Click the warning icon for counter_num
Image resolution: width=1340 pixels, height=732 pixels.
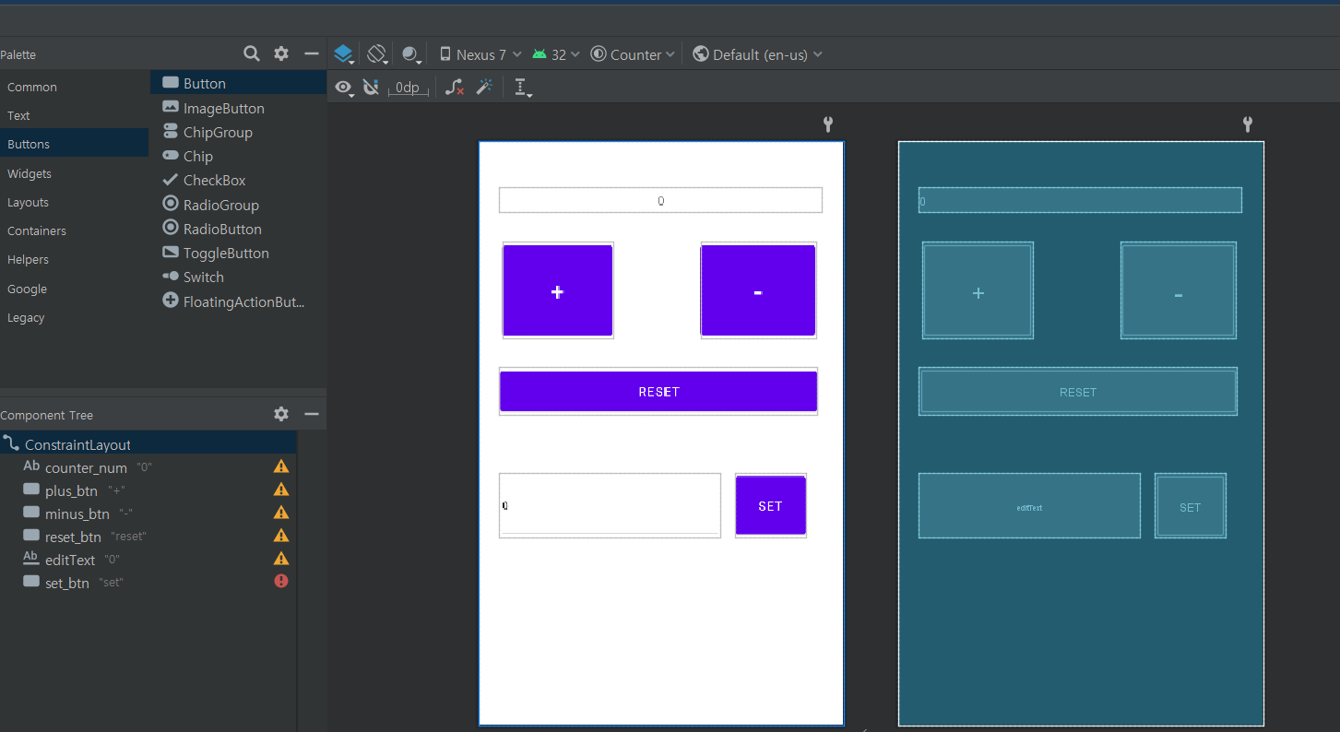click(281, 466)
